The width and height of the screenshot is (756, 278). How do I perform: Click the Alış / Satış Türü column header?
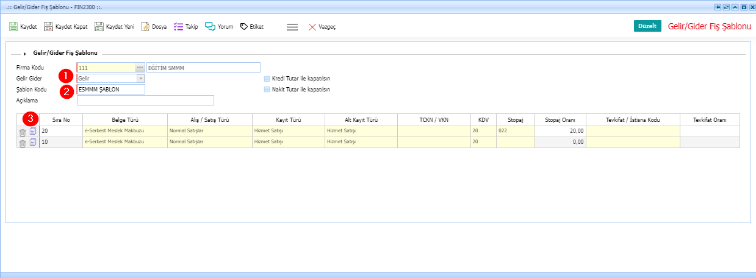point(209,119)
